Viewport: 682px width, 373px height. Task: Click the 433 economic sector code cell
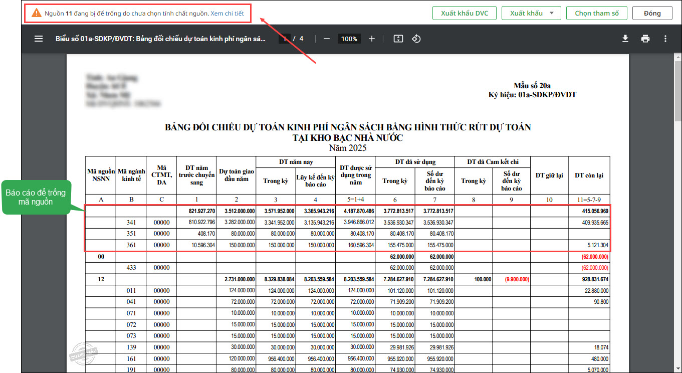click(131, 268)
